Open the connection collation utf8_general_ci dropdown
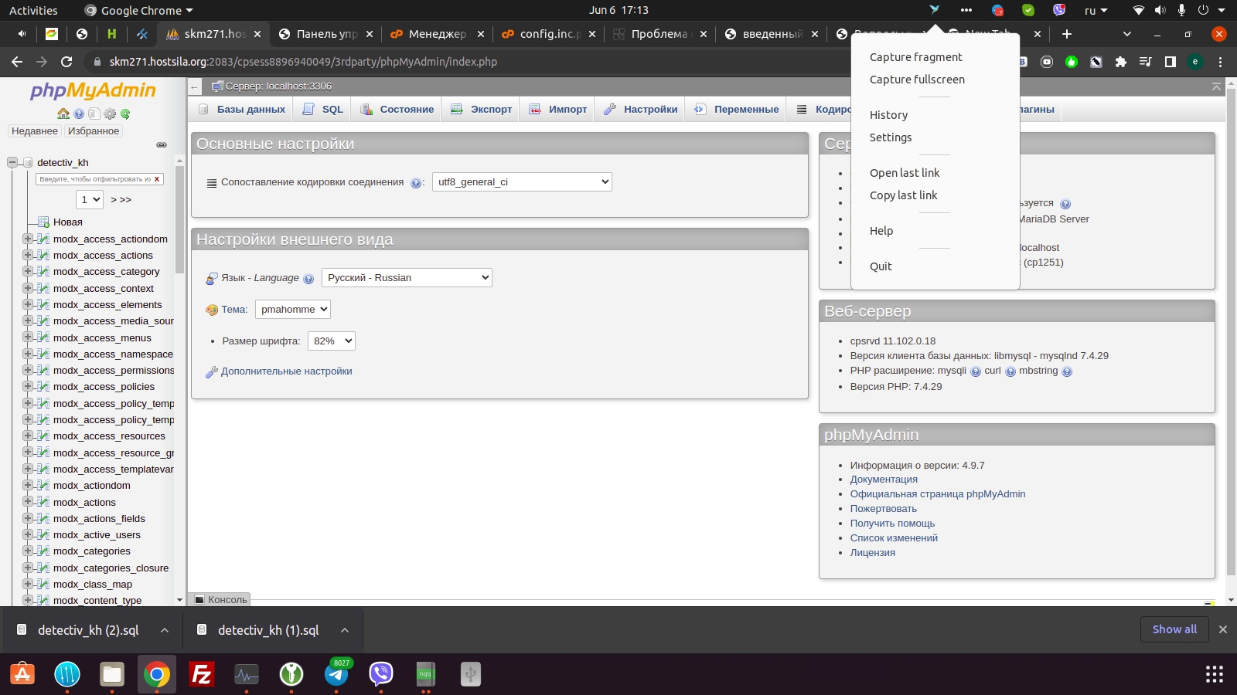This screenshot has height=695, width=1237. [x=522, y=182]
